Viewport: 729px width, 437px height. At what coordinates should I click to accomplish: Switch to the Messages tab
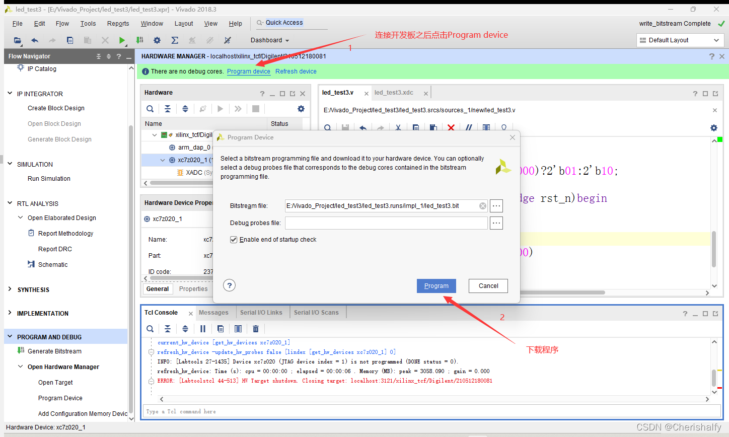click(x=213, y=313)
